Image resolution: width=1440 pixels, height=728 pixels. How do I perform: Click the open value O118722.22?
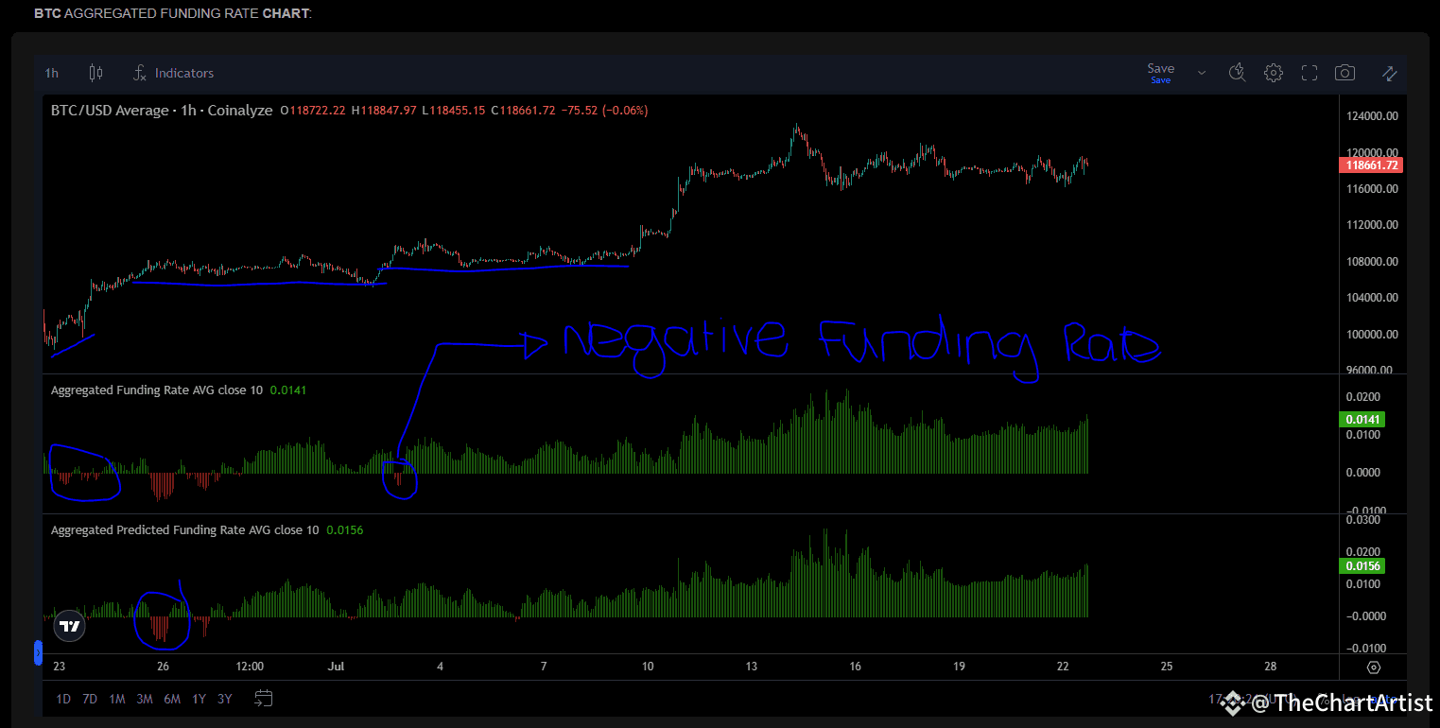(314, 111)
